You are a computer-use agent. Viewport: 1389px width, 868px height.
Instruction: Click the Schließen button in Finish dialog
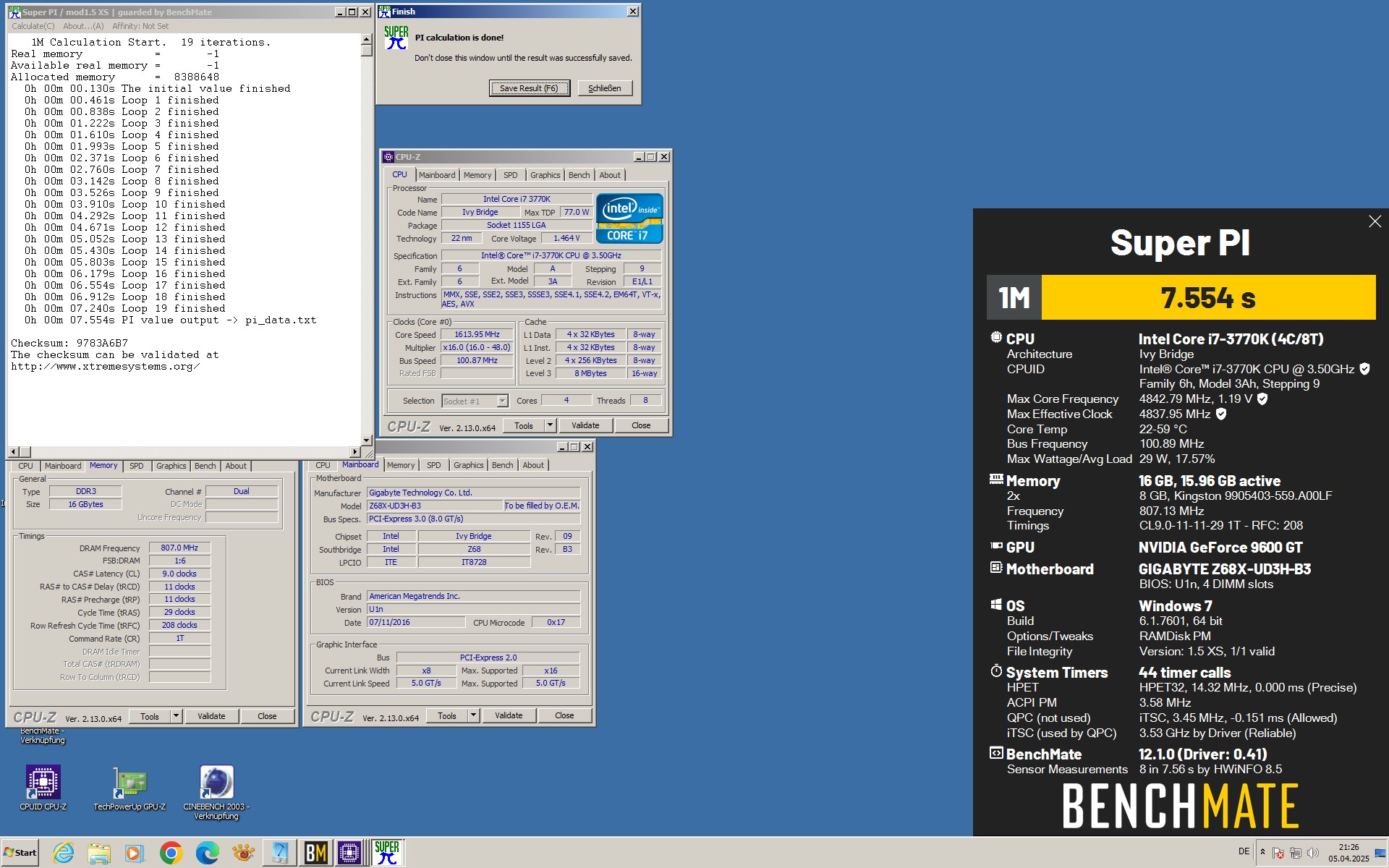tap(604, 88)
